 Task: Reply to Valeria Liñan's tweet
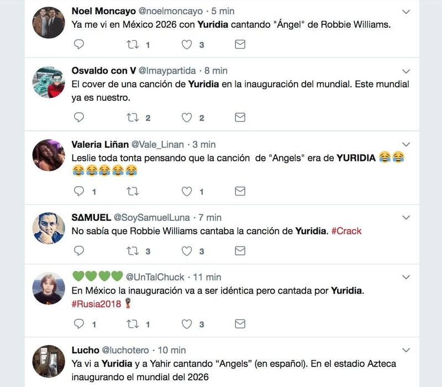click(79, 191)
